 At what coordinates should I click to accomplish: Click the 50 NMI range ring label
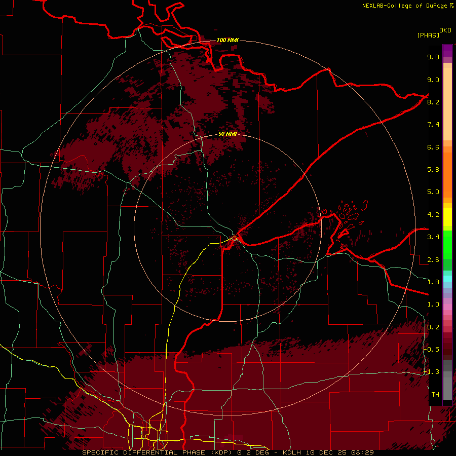[x=227, y=134]
